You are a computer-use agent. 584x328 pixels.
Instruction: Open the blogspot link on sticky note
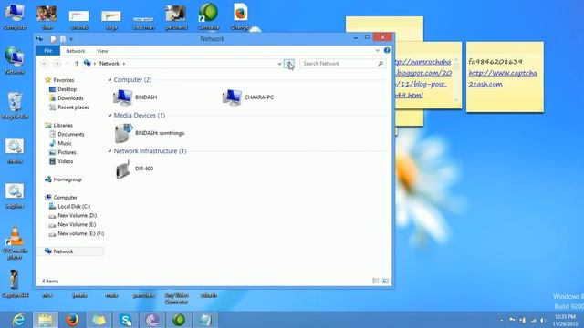coord(423,78)
